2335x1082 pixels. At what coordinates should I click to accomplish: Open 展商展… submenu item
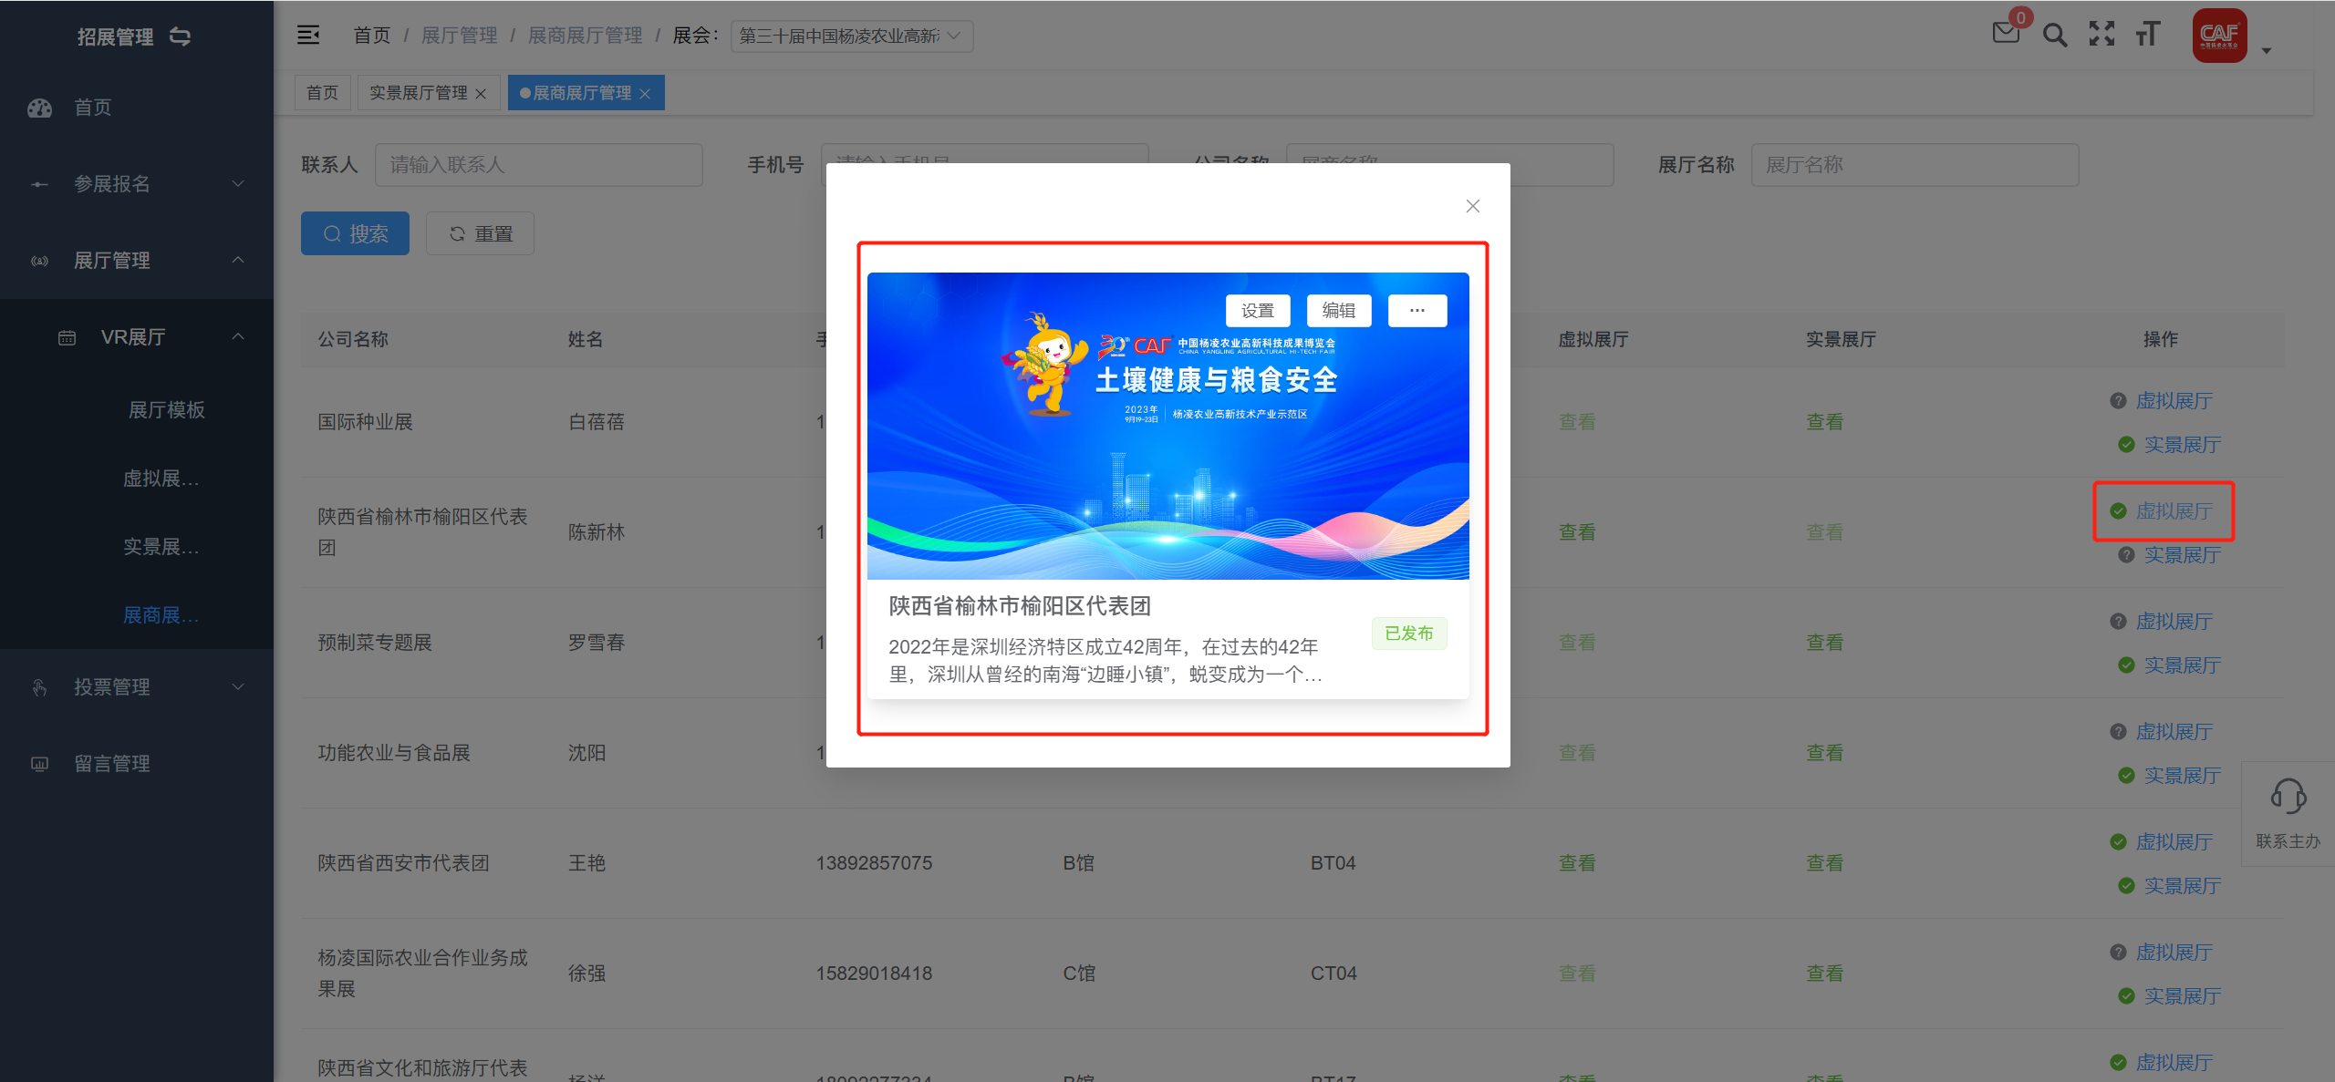pos(161,615)
